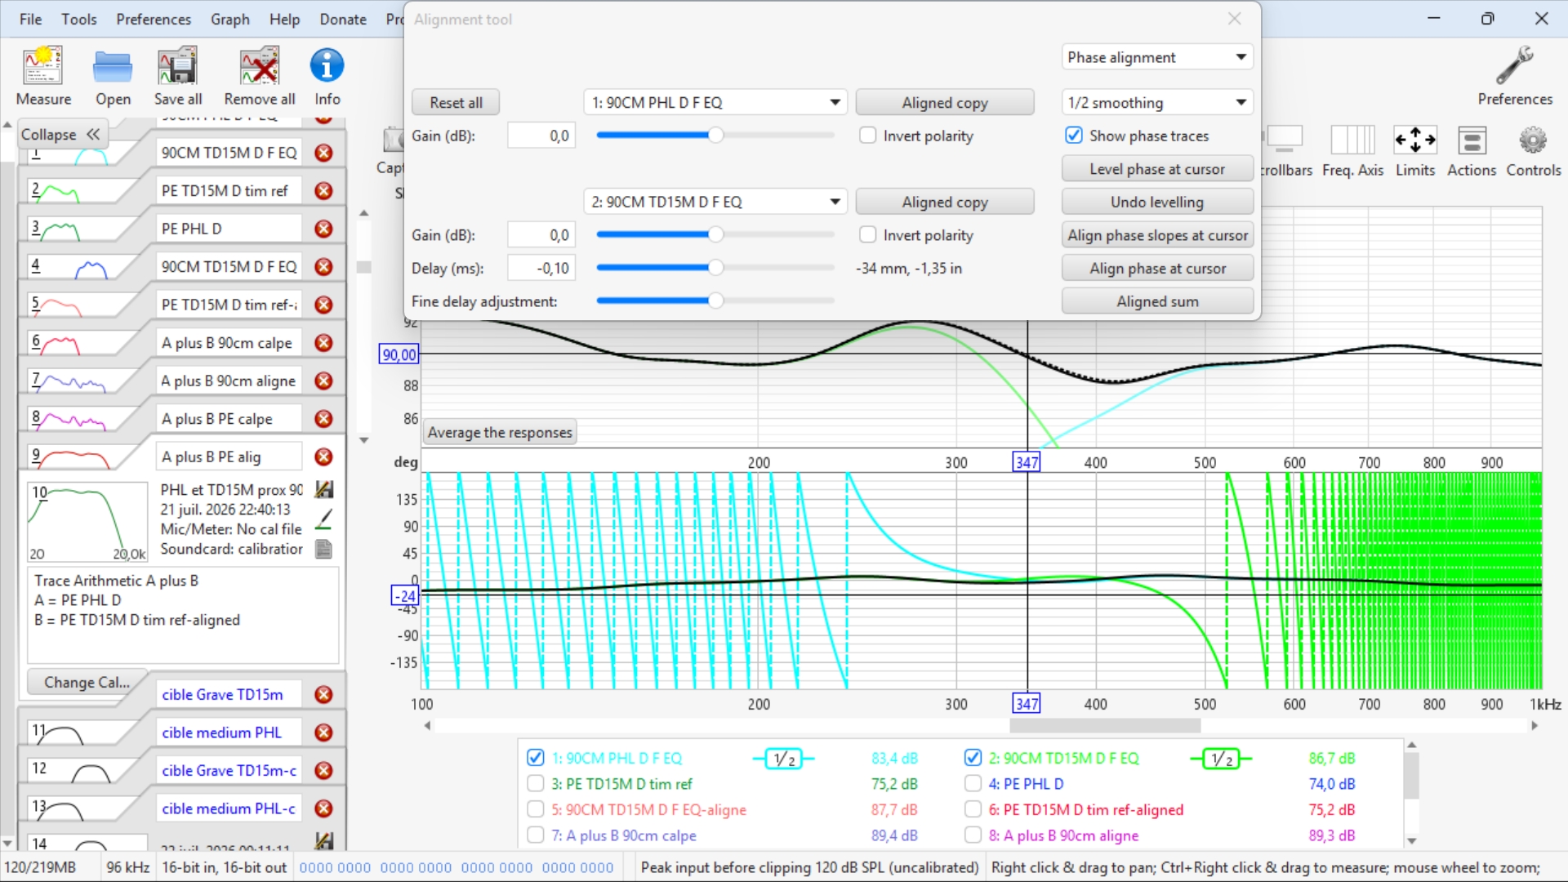The height and width of the screenshot is (882, 1568).
Task: Click Align phase at cursor button
Action: (1157, 268)
